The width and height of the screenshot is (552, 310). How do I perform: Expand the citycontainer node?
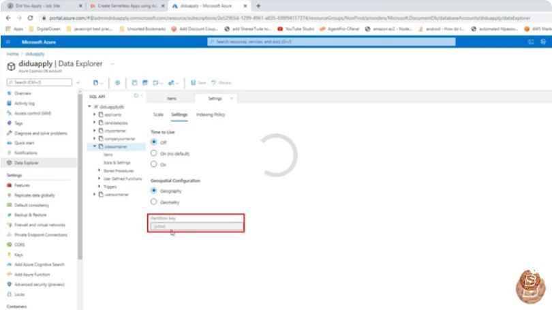click(x=94, y=131)
